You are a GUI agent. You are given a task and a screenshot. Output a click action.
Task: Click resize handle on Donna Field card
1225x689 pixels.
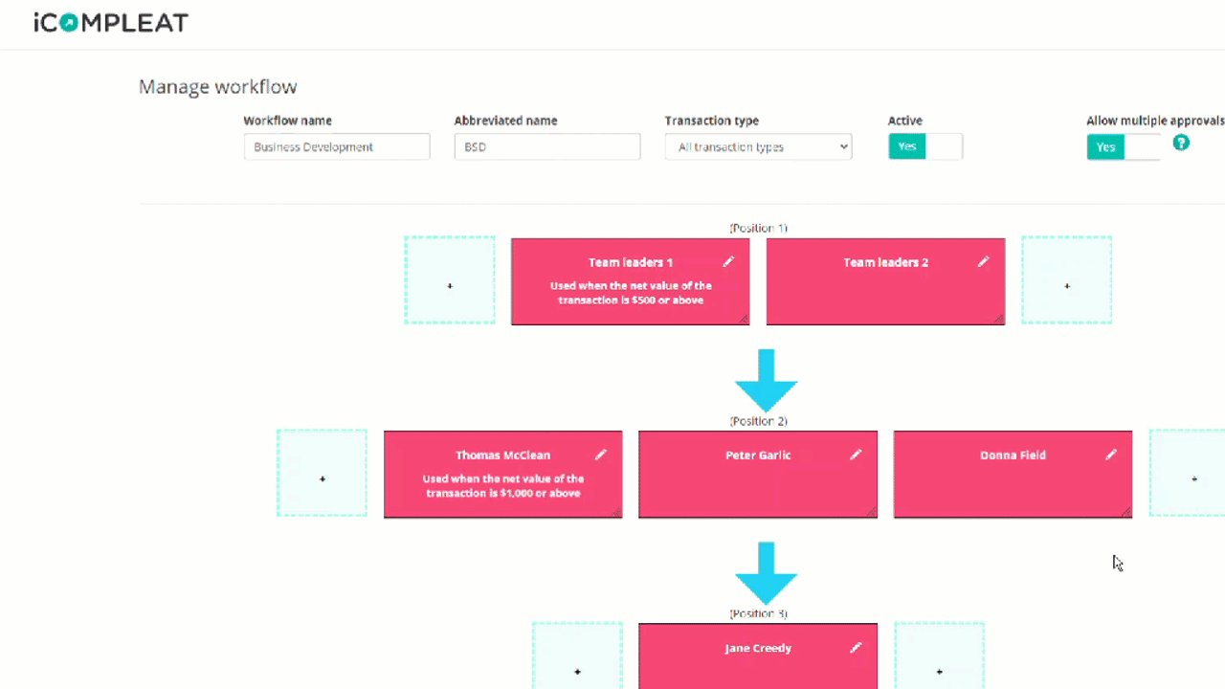coord(1126,512)
